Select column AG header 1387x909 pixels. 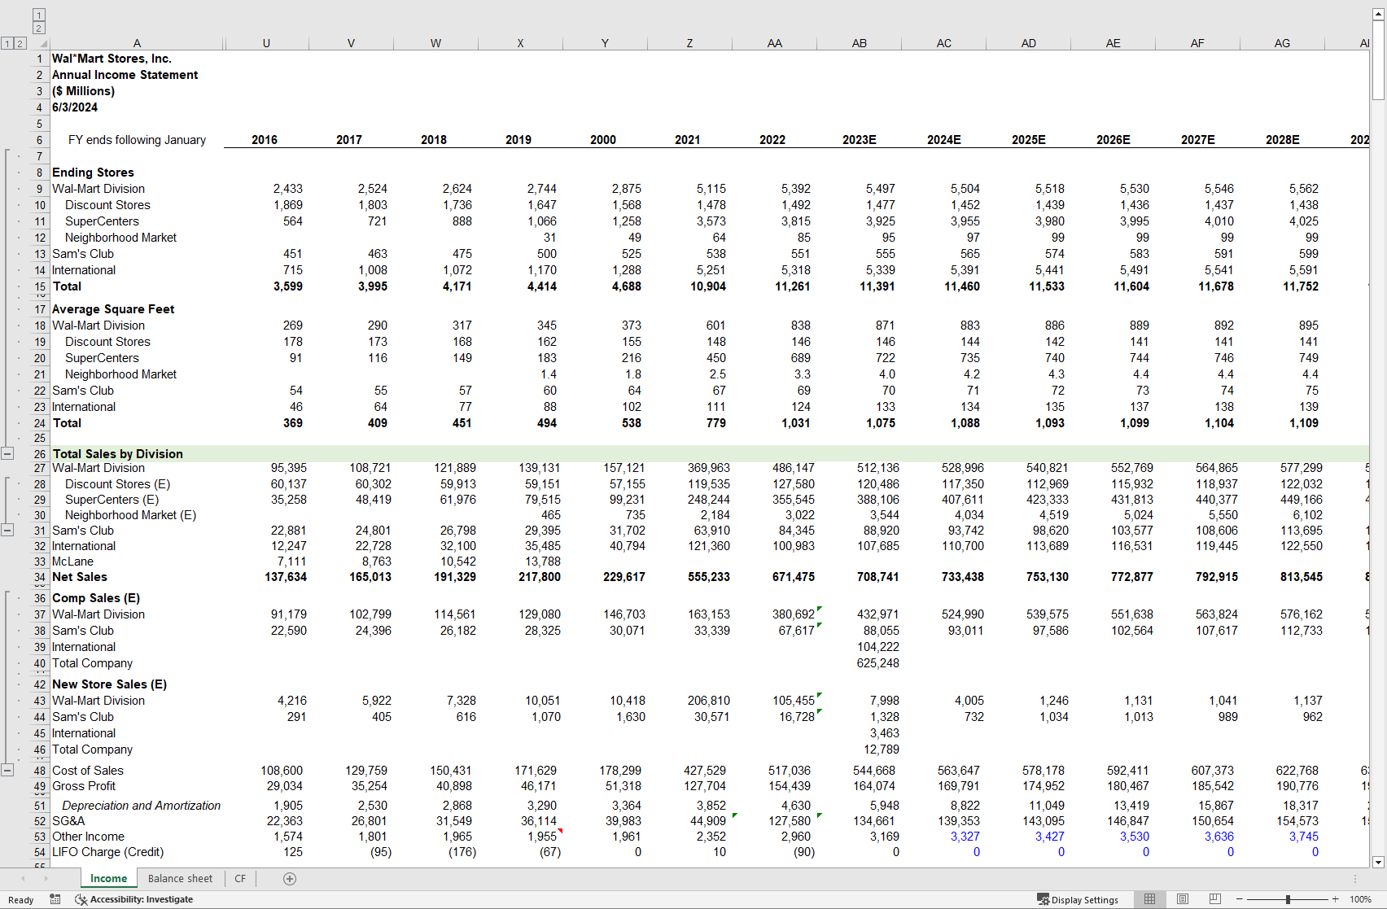click(1282, 43)
